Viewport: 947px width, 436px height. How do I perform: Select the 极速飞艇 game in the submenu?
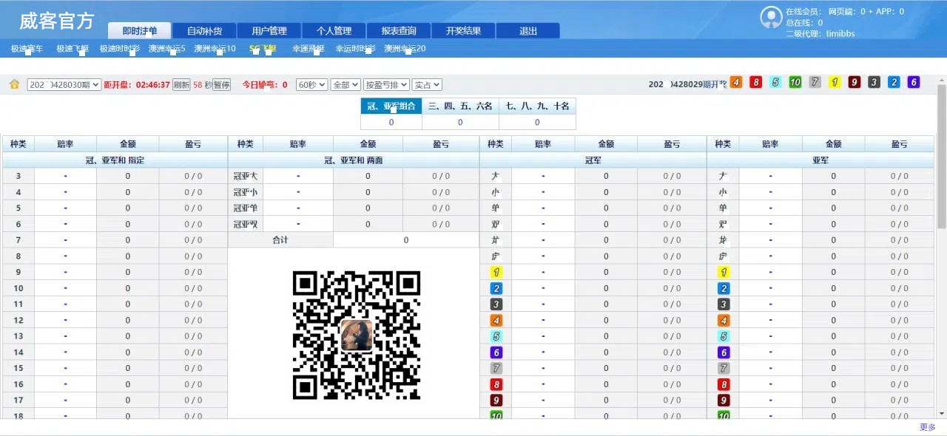pyautogui.click(x=73, y=49)
